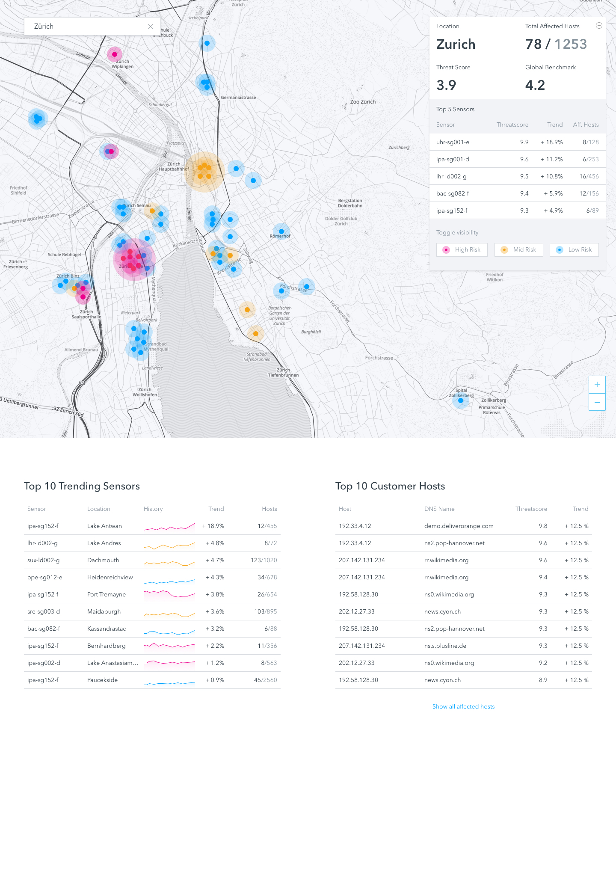View the Lake Antwan history sparkline
The image size is (616, 872).
169,527
